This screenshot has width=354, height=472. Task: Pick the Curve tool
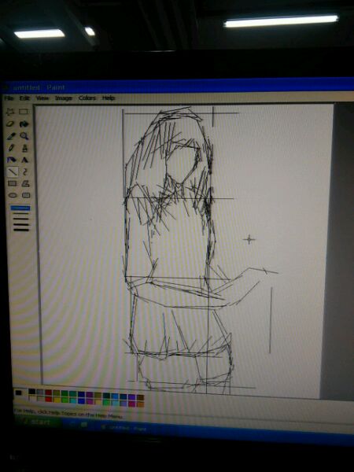[25, 171]
